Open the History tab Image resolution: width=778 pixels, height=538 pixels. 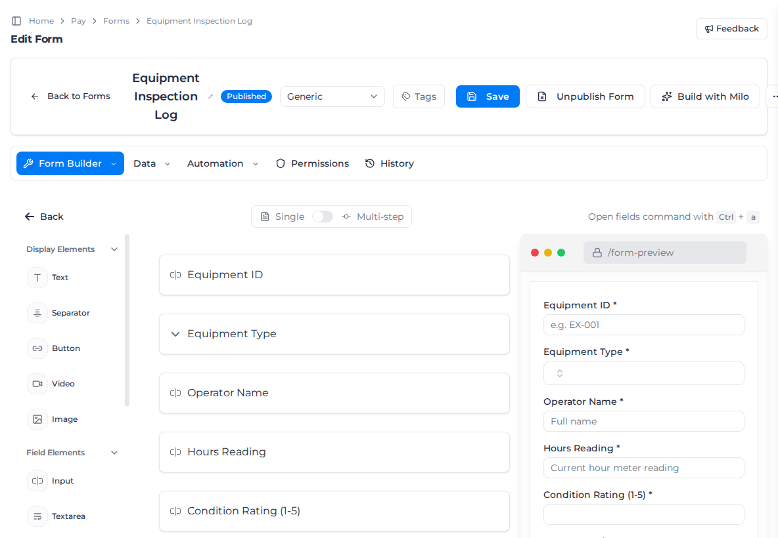(389, 163)
